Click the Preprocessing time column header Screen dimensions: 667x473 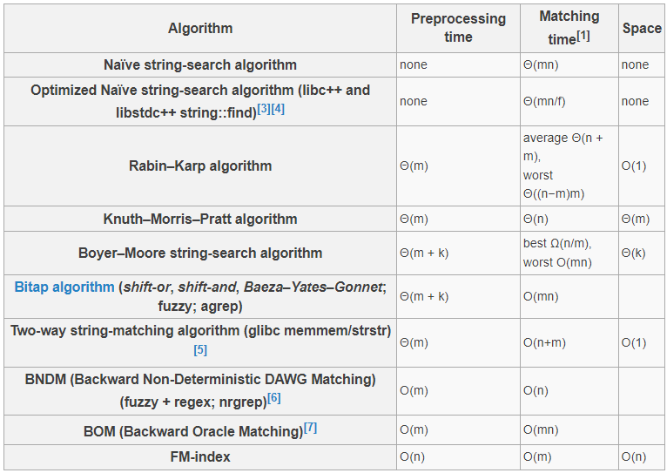tap(458, 28)
